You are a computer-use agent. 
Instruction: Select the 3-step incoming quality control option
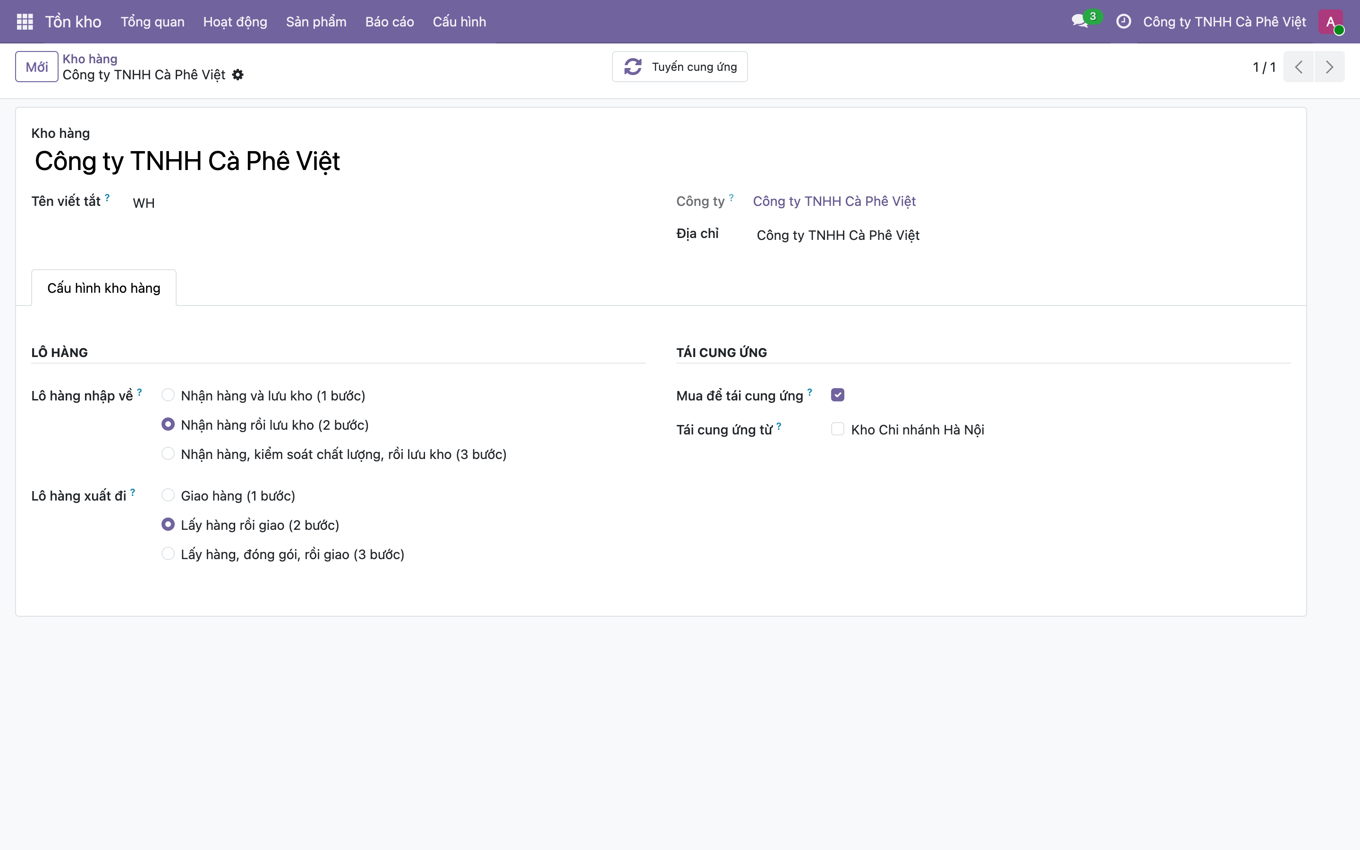[x=168, y=454]
